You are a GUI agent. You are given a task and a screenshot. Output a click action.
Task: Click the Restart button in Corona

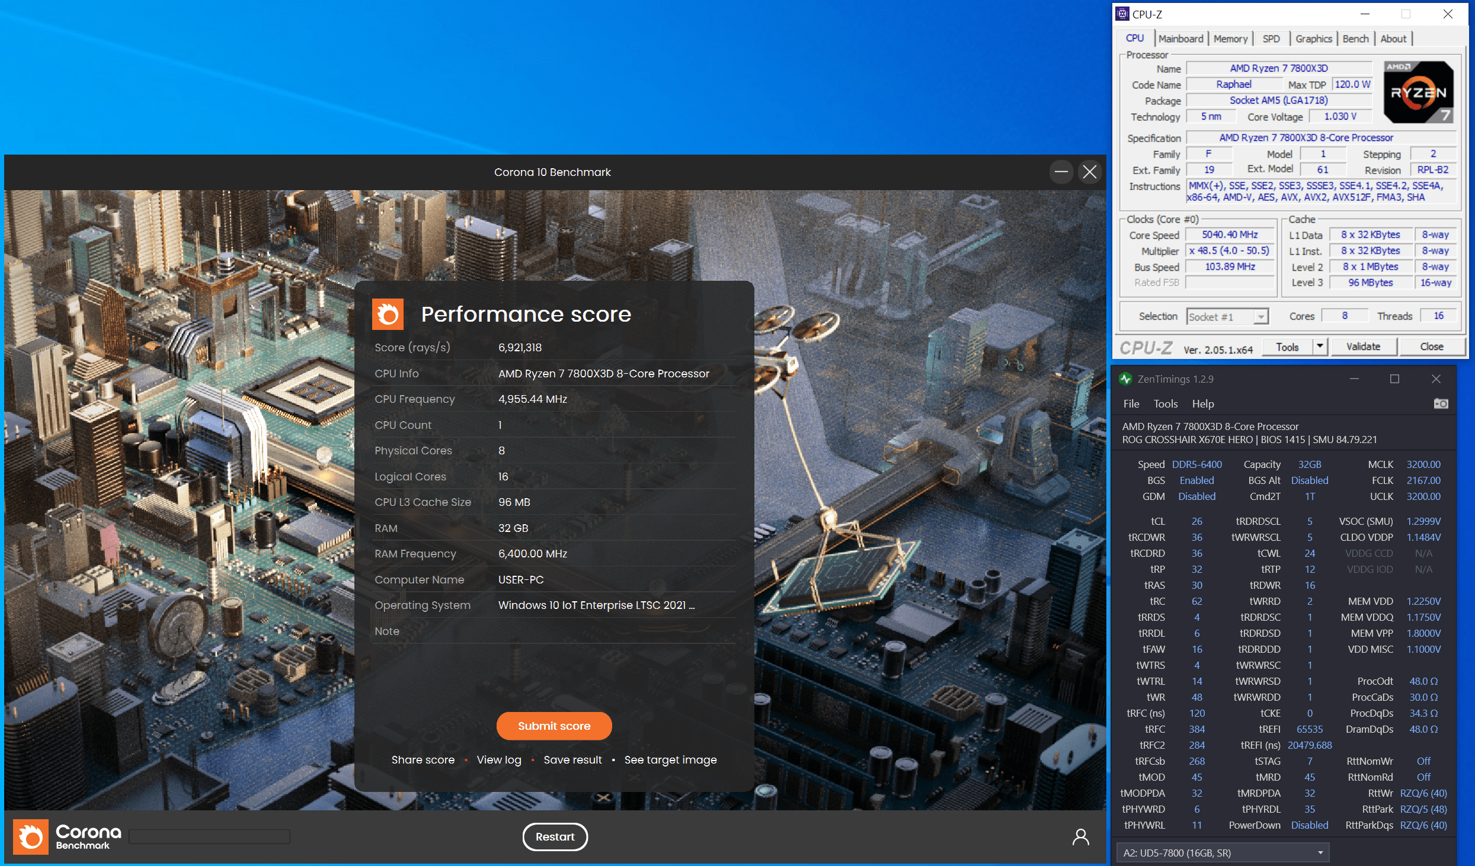(x=555, y=837)
